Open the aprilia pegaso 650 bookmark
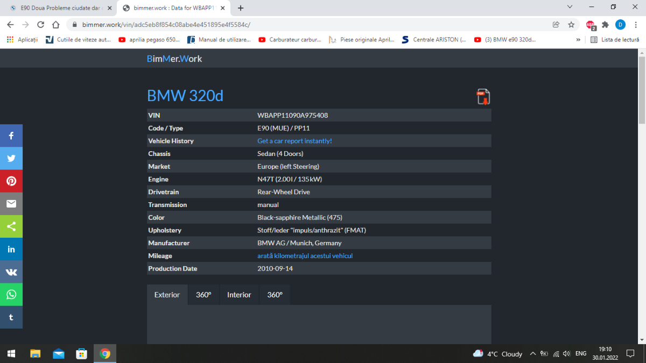 tap(149, 39)
